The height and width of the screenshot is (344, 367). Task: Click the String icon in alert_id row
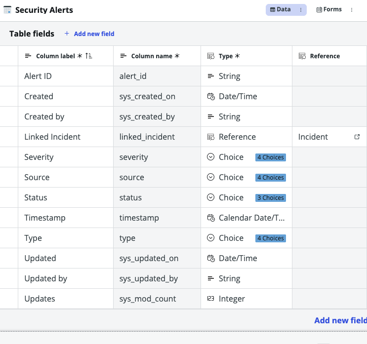(210, 76)
